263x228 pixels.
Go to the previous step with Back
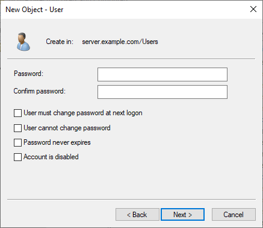click(x=137, y=215)
